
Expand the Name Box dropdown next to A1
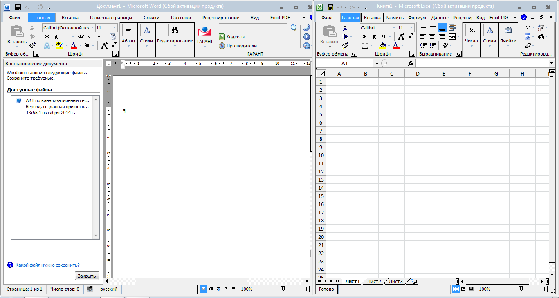click(377, 64)
